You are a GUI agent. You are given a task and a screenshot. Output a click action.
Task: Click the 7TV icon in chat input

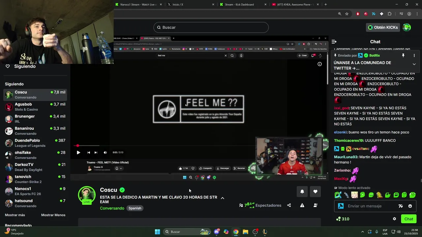pyautogui.click(x=401, y=206)
